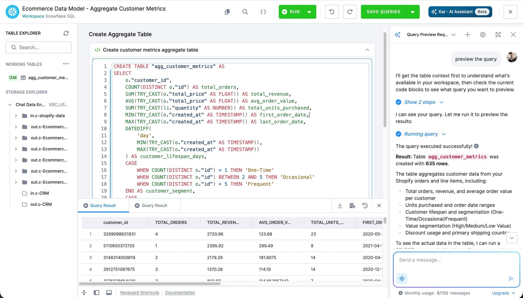Expand Running query details
The width and height of the screenshot is (523, 298).
coord(421,134)
